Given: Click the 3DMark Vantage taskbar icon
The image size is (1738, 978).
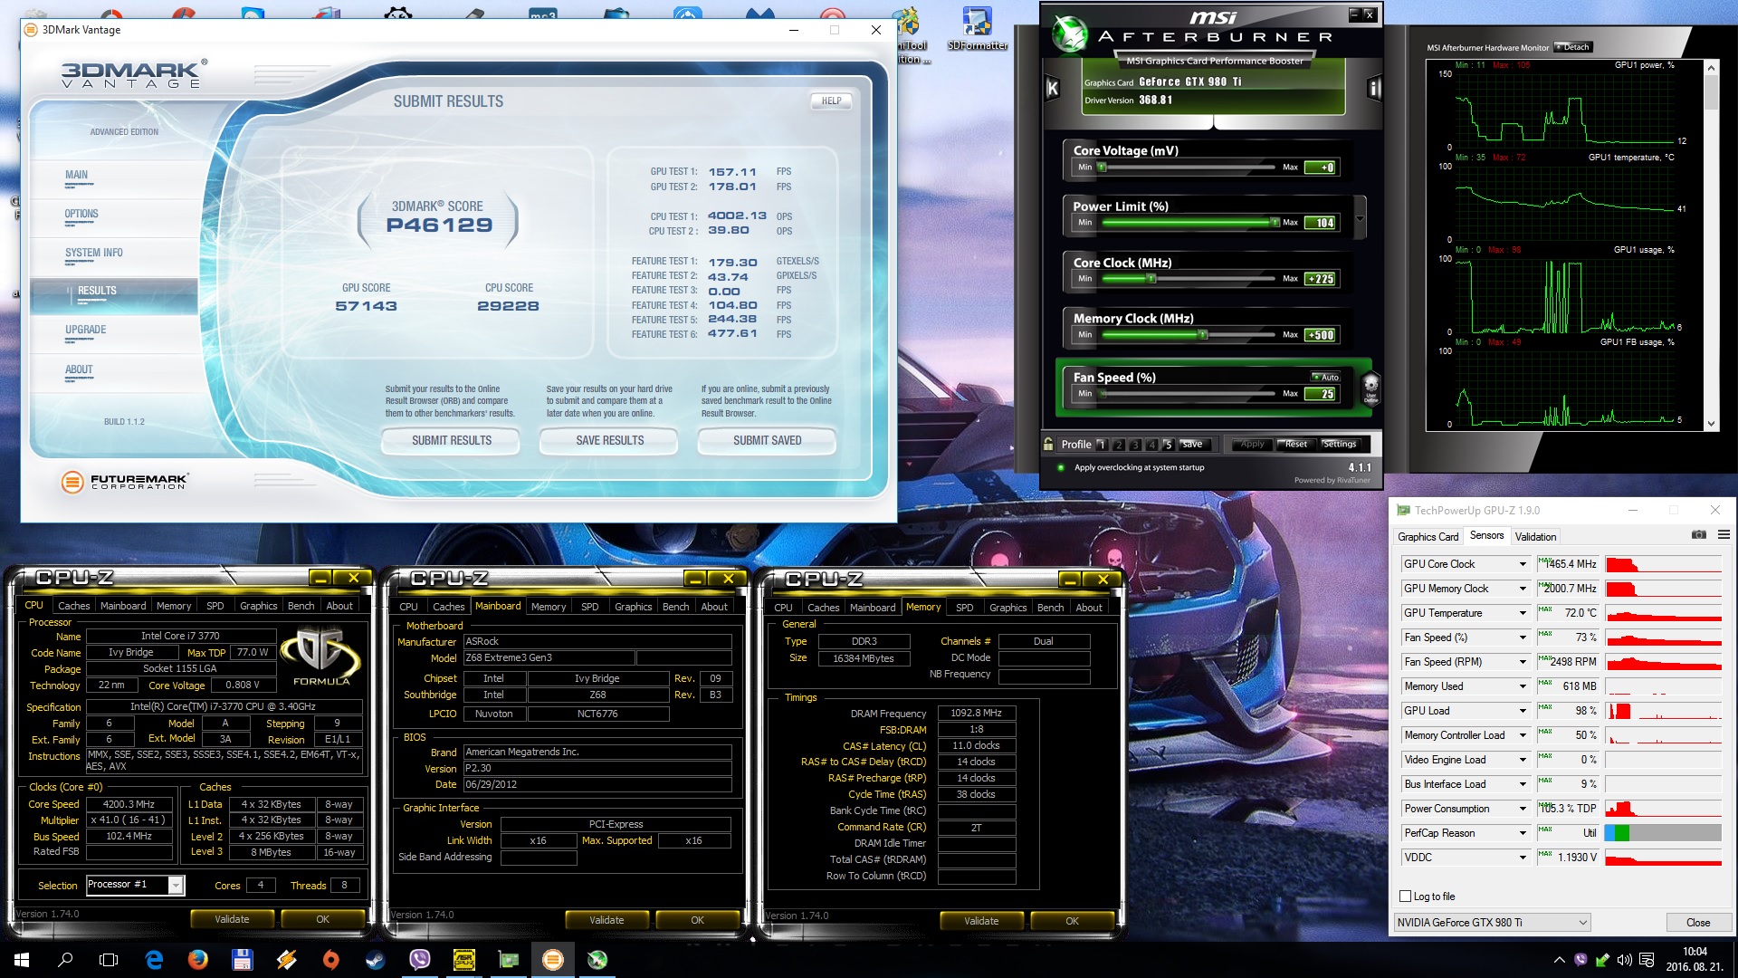Looking at the screenshot, I should 552,959.
